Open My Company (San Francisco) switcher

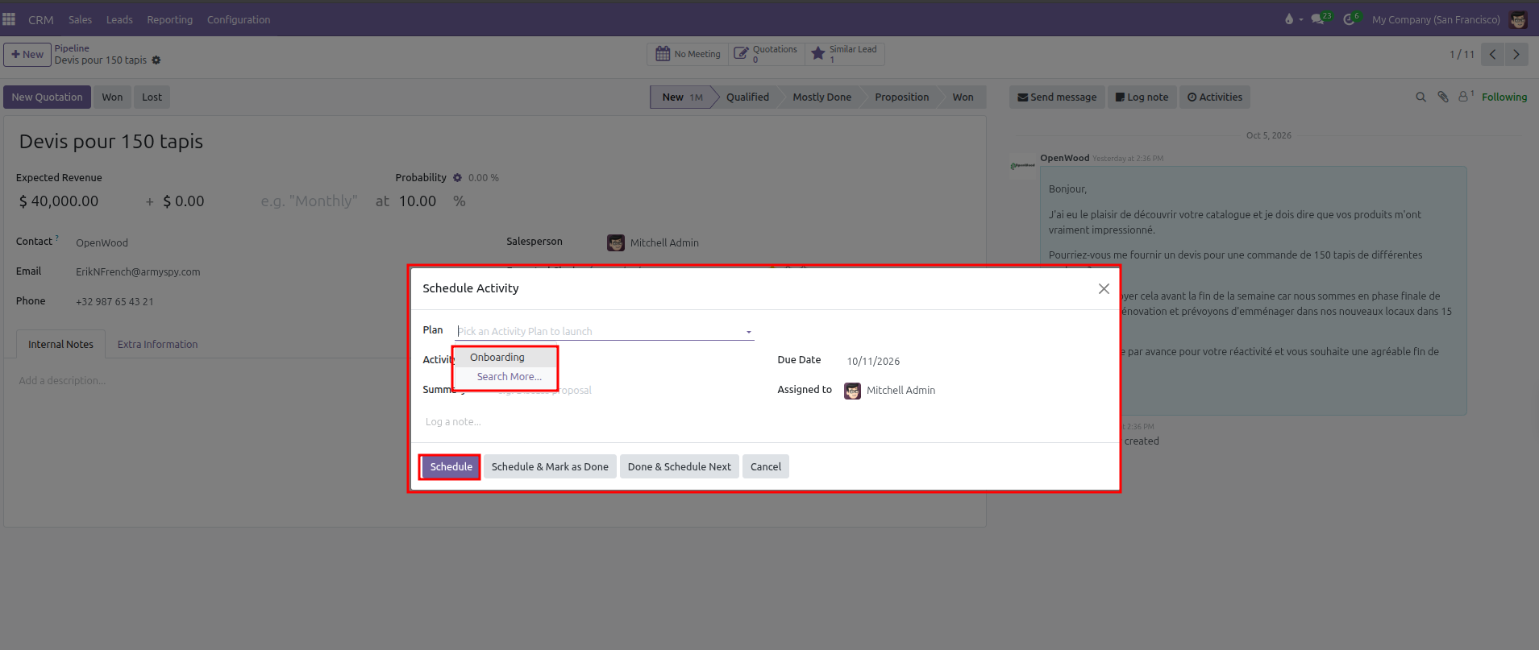pos(1436,19)
